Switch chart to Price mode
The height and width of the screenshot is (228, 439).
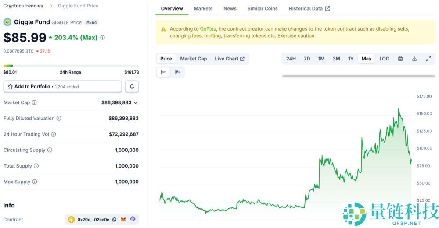point(166,59)
